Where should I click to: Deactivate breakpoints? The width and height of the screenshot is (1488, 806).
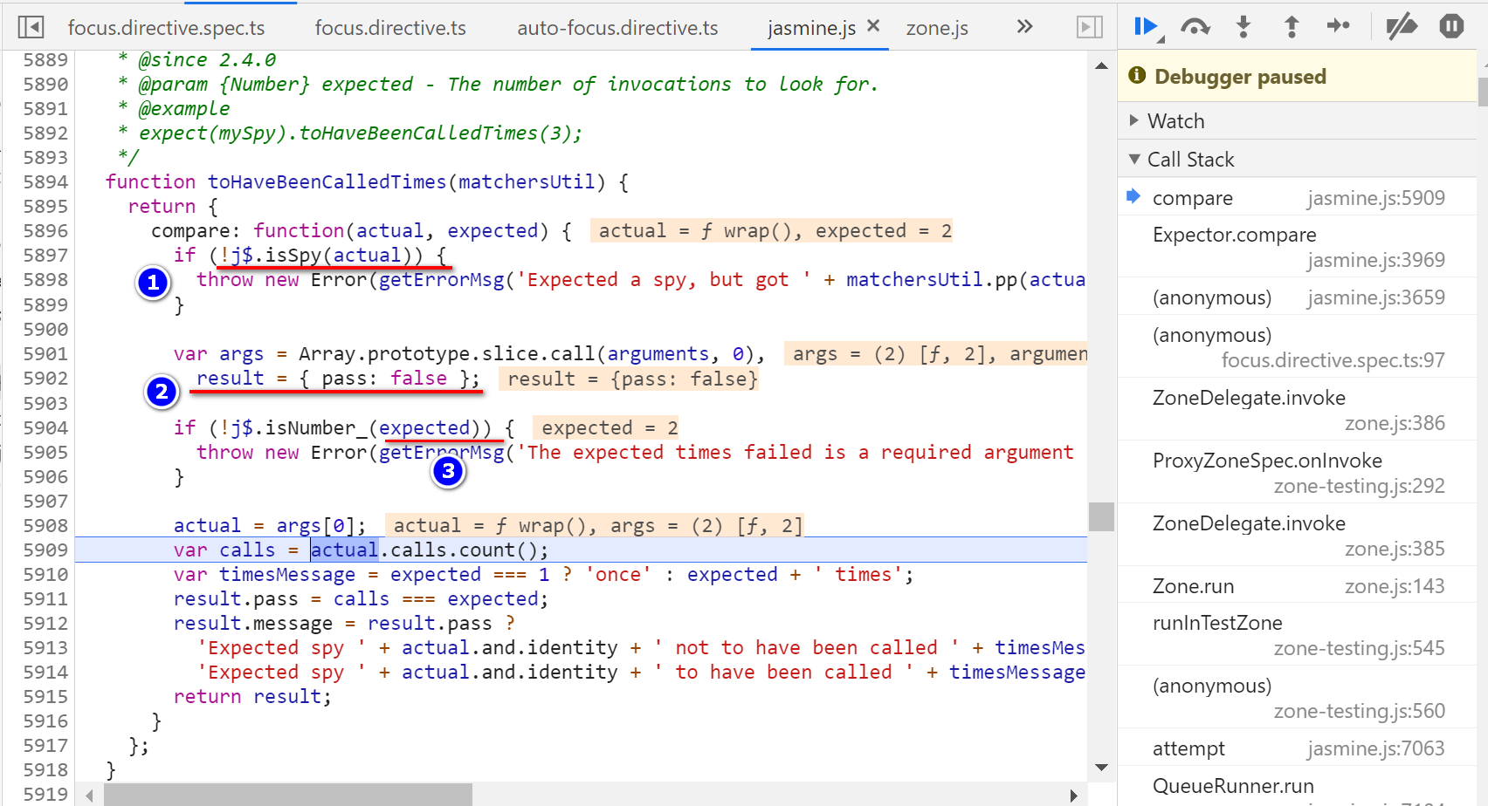[x=1402, y=27]
